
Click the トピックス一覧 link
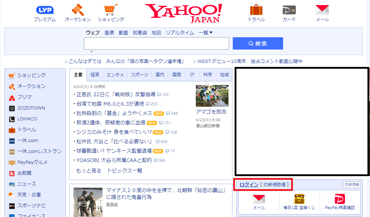[125, 171]
